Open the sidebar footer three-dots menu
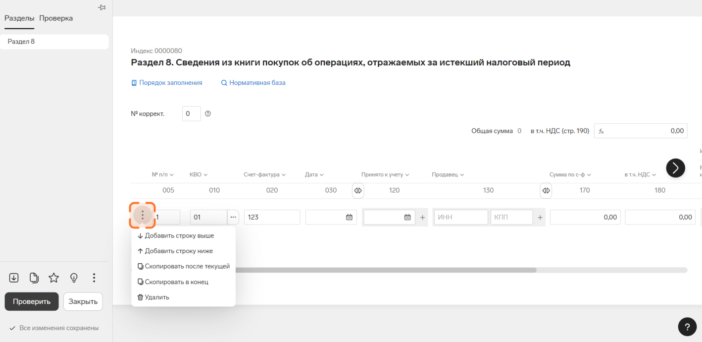The width and height of the screenshot is (702, 342). 94,278
